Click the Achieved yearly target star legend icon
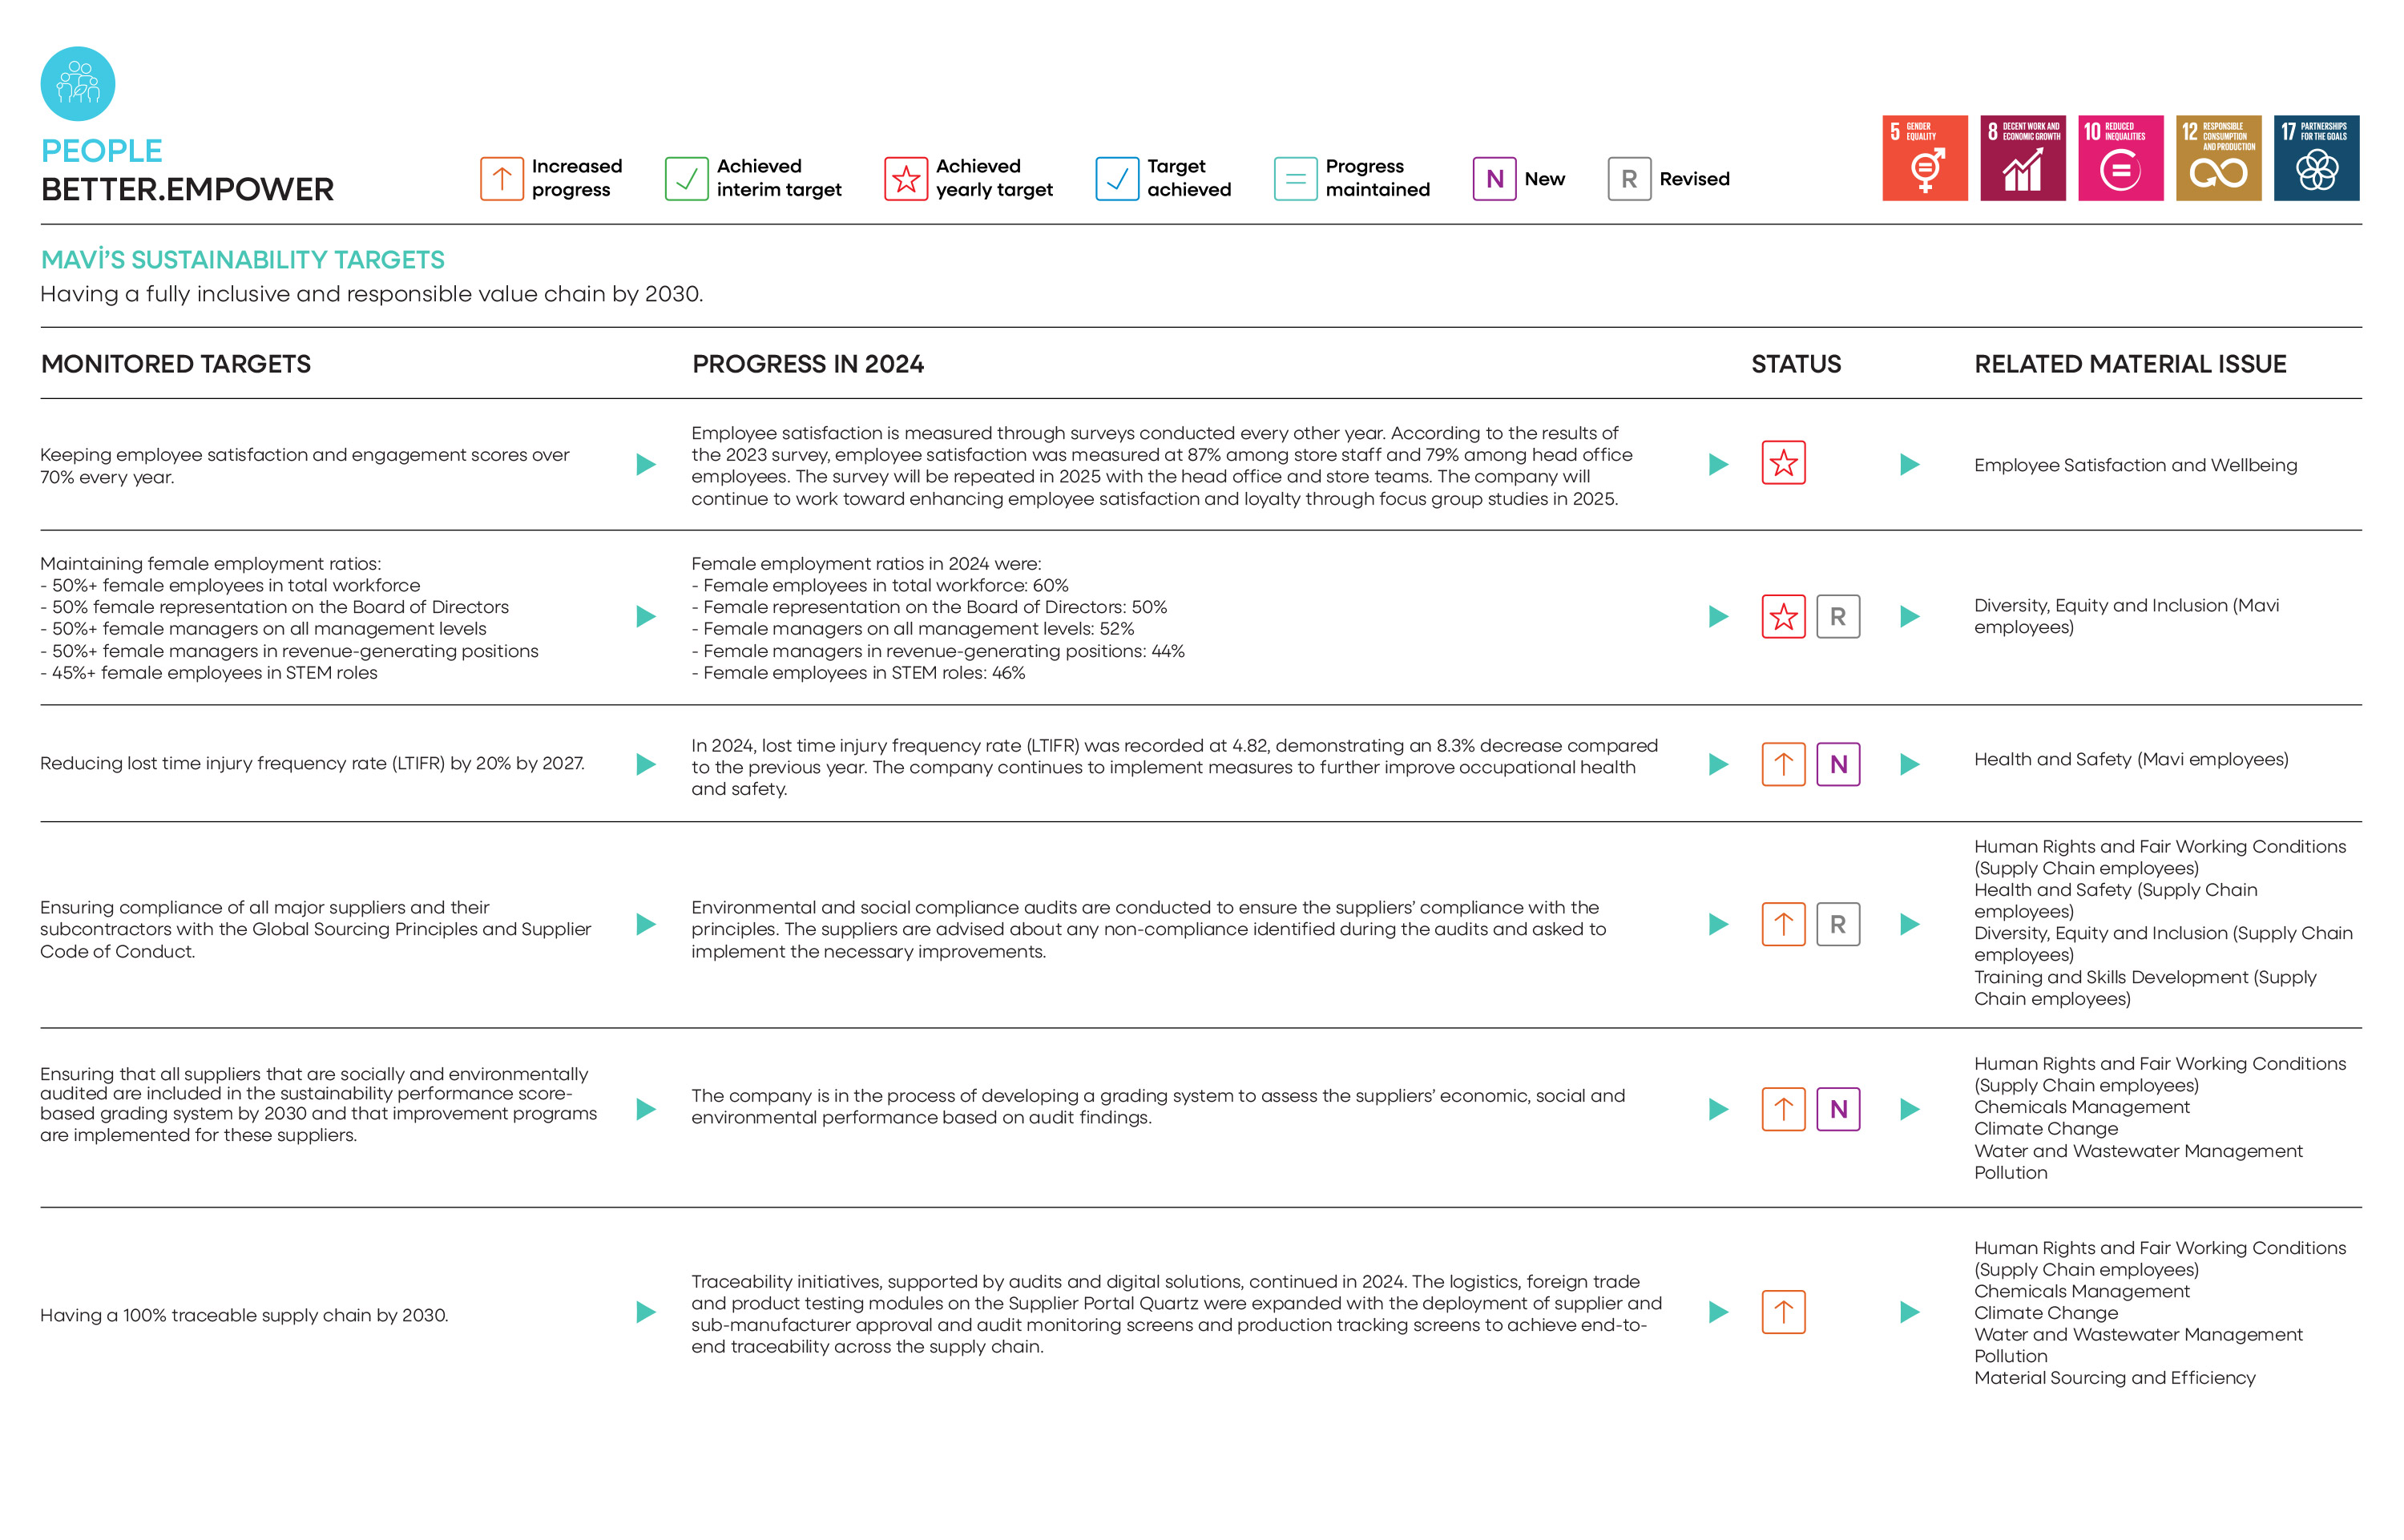The width and height of the screenshot is (2404, 1540). point(905,179)
